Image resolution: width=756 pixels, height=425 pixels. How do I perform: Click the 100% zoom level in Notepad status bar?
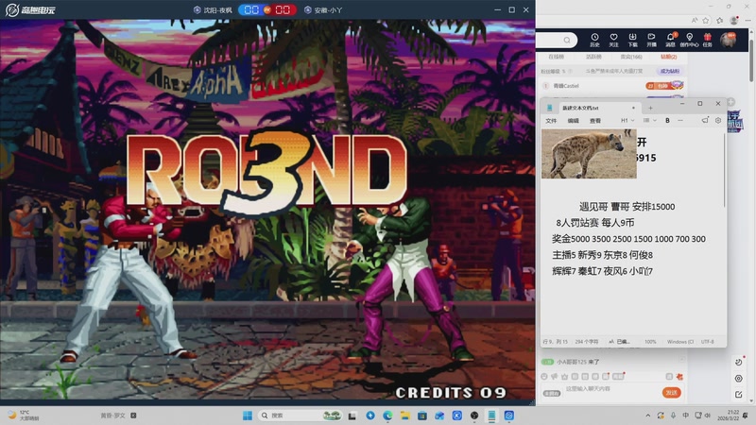pos(650,342)
